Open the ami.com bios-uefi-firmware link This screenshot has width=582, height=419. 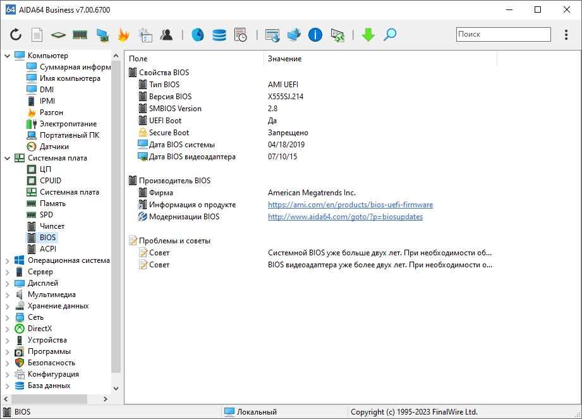tap(350, 205)
